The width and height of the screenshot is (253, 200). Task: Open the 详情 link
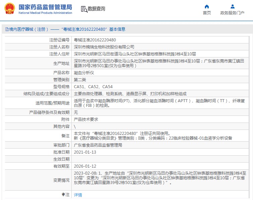point(78,195)
